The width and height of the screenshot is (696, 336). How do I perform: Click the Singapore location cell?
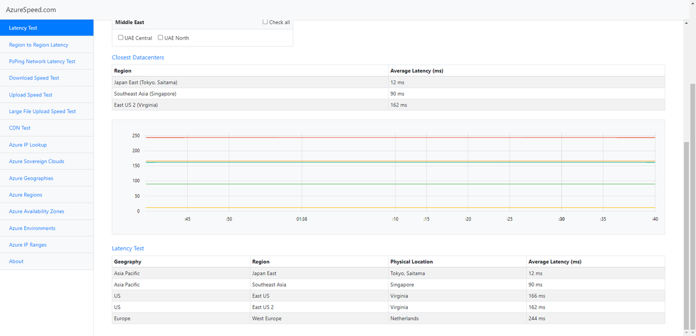pyautogui.click(x=457, y=284)
